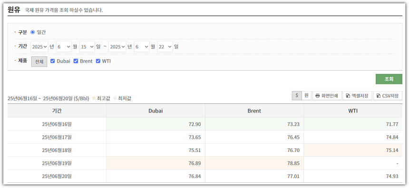Expand the start day dropdown showing 15
The width and height of the screenshot is (409, 188).
[87, 47]
